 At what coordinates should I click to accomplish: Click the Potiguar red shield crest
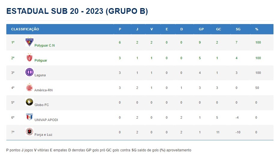(29, 57)
